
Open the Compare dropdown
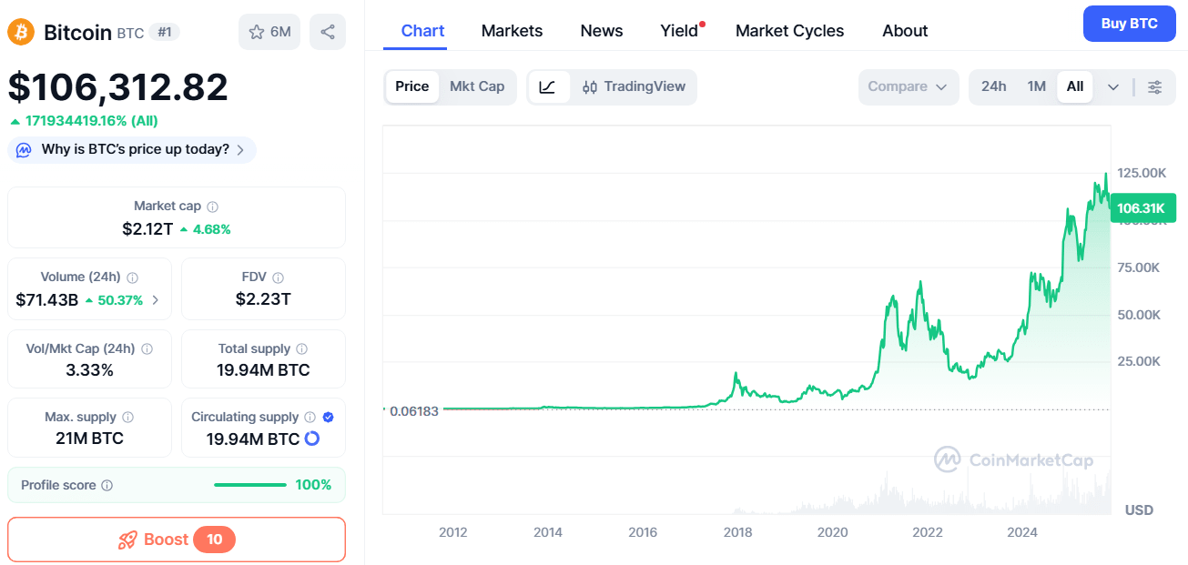click(908, 87)
